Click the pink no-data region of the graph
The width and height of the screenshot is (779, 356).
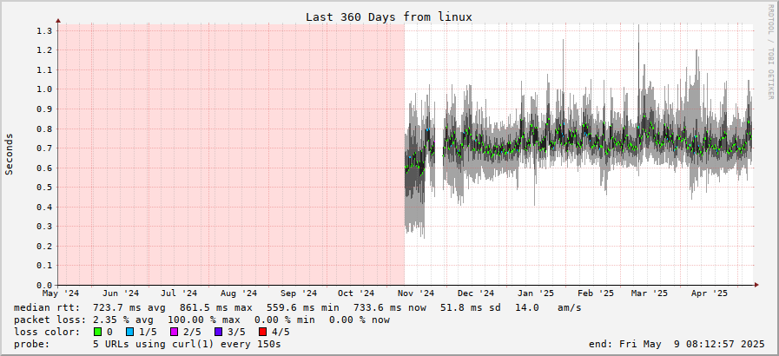(232, 154)
